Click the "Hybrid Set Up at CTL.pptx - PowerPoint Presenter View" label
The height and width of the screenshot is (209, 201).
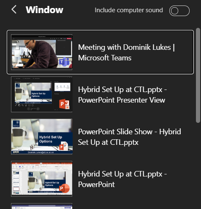[122, 95]
